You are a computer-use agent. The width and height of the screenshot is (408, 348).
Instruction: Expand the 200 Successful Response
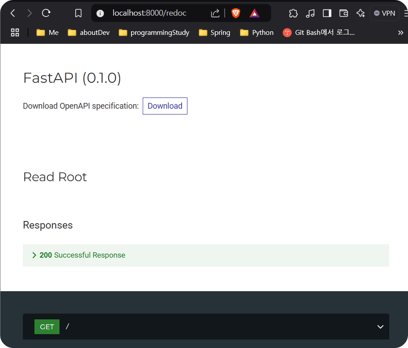206,255
